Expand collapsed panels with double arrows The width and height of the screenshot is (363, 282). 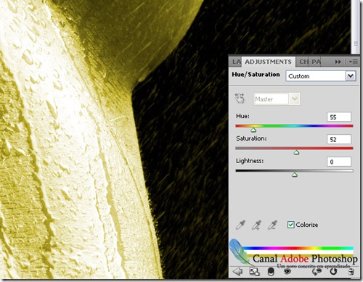pyautogui.click(x=338, y=62)
